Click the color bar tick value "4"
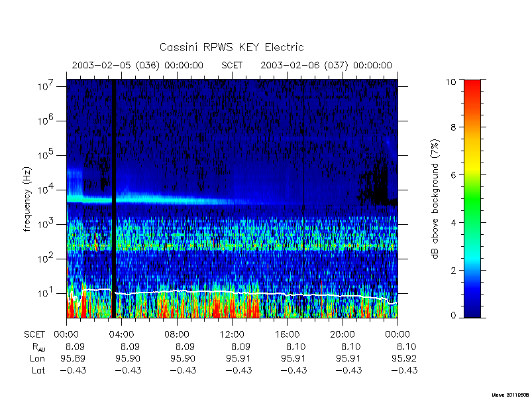The height and width of the screenshot is (398, 530). 453,223
